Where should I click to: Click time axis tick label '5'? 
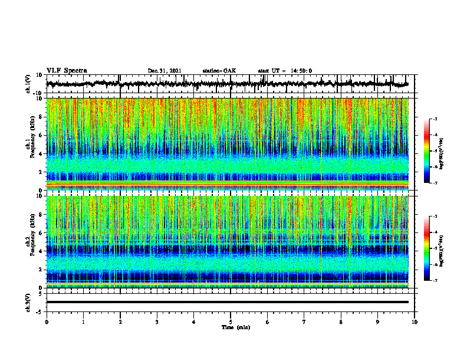[x=231, y=322]
